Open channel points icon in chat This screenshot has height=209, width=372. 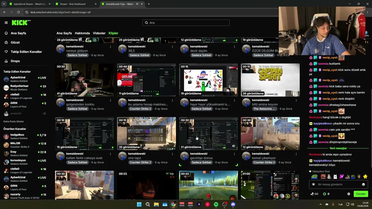click(314, 194)
